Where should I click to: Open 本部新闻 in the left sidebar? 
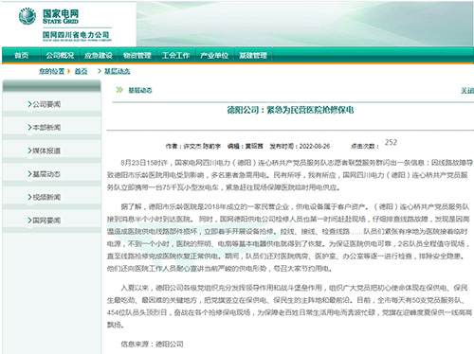click(x=46, y=128)
